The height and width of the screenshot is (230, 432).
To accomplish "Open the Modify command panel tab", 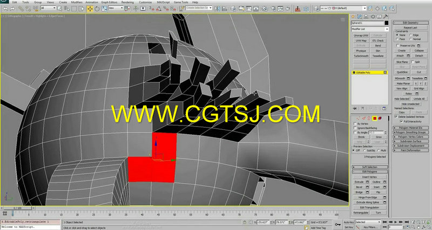I will [x=359, y=17].
